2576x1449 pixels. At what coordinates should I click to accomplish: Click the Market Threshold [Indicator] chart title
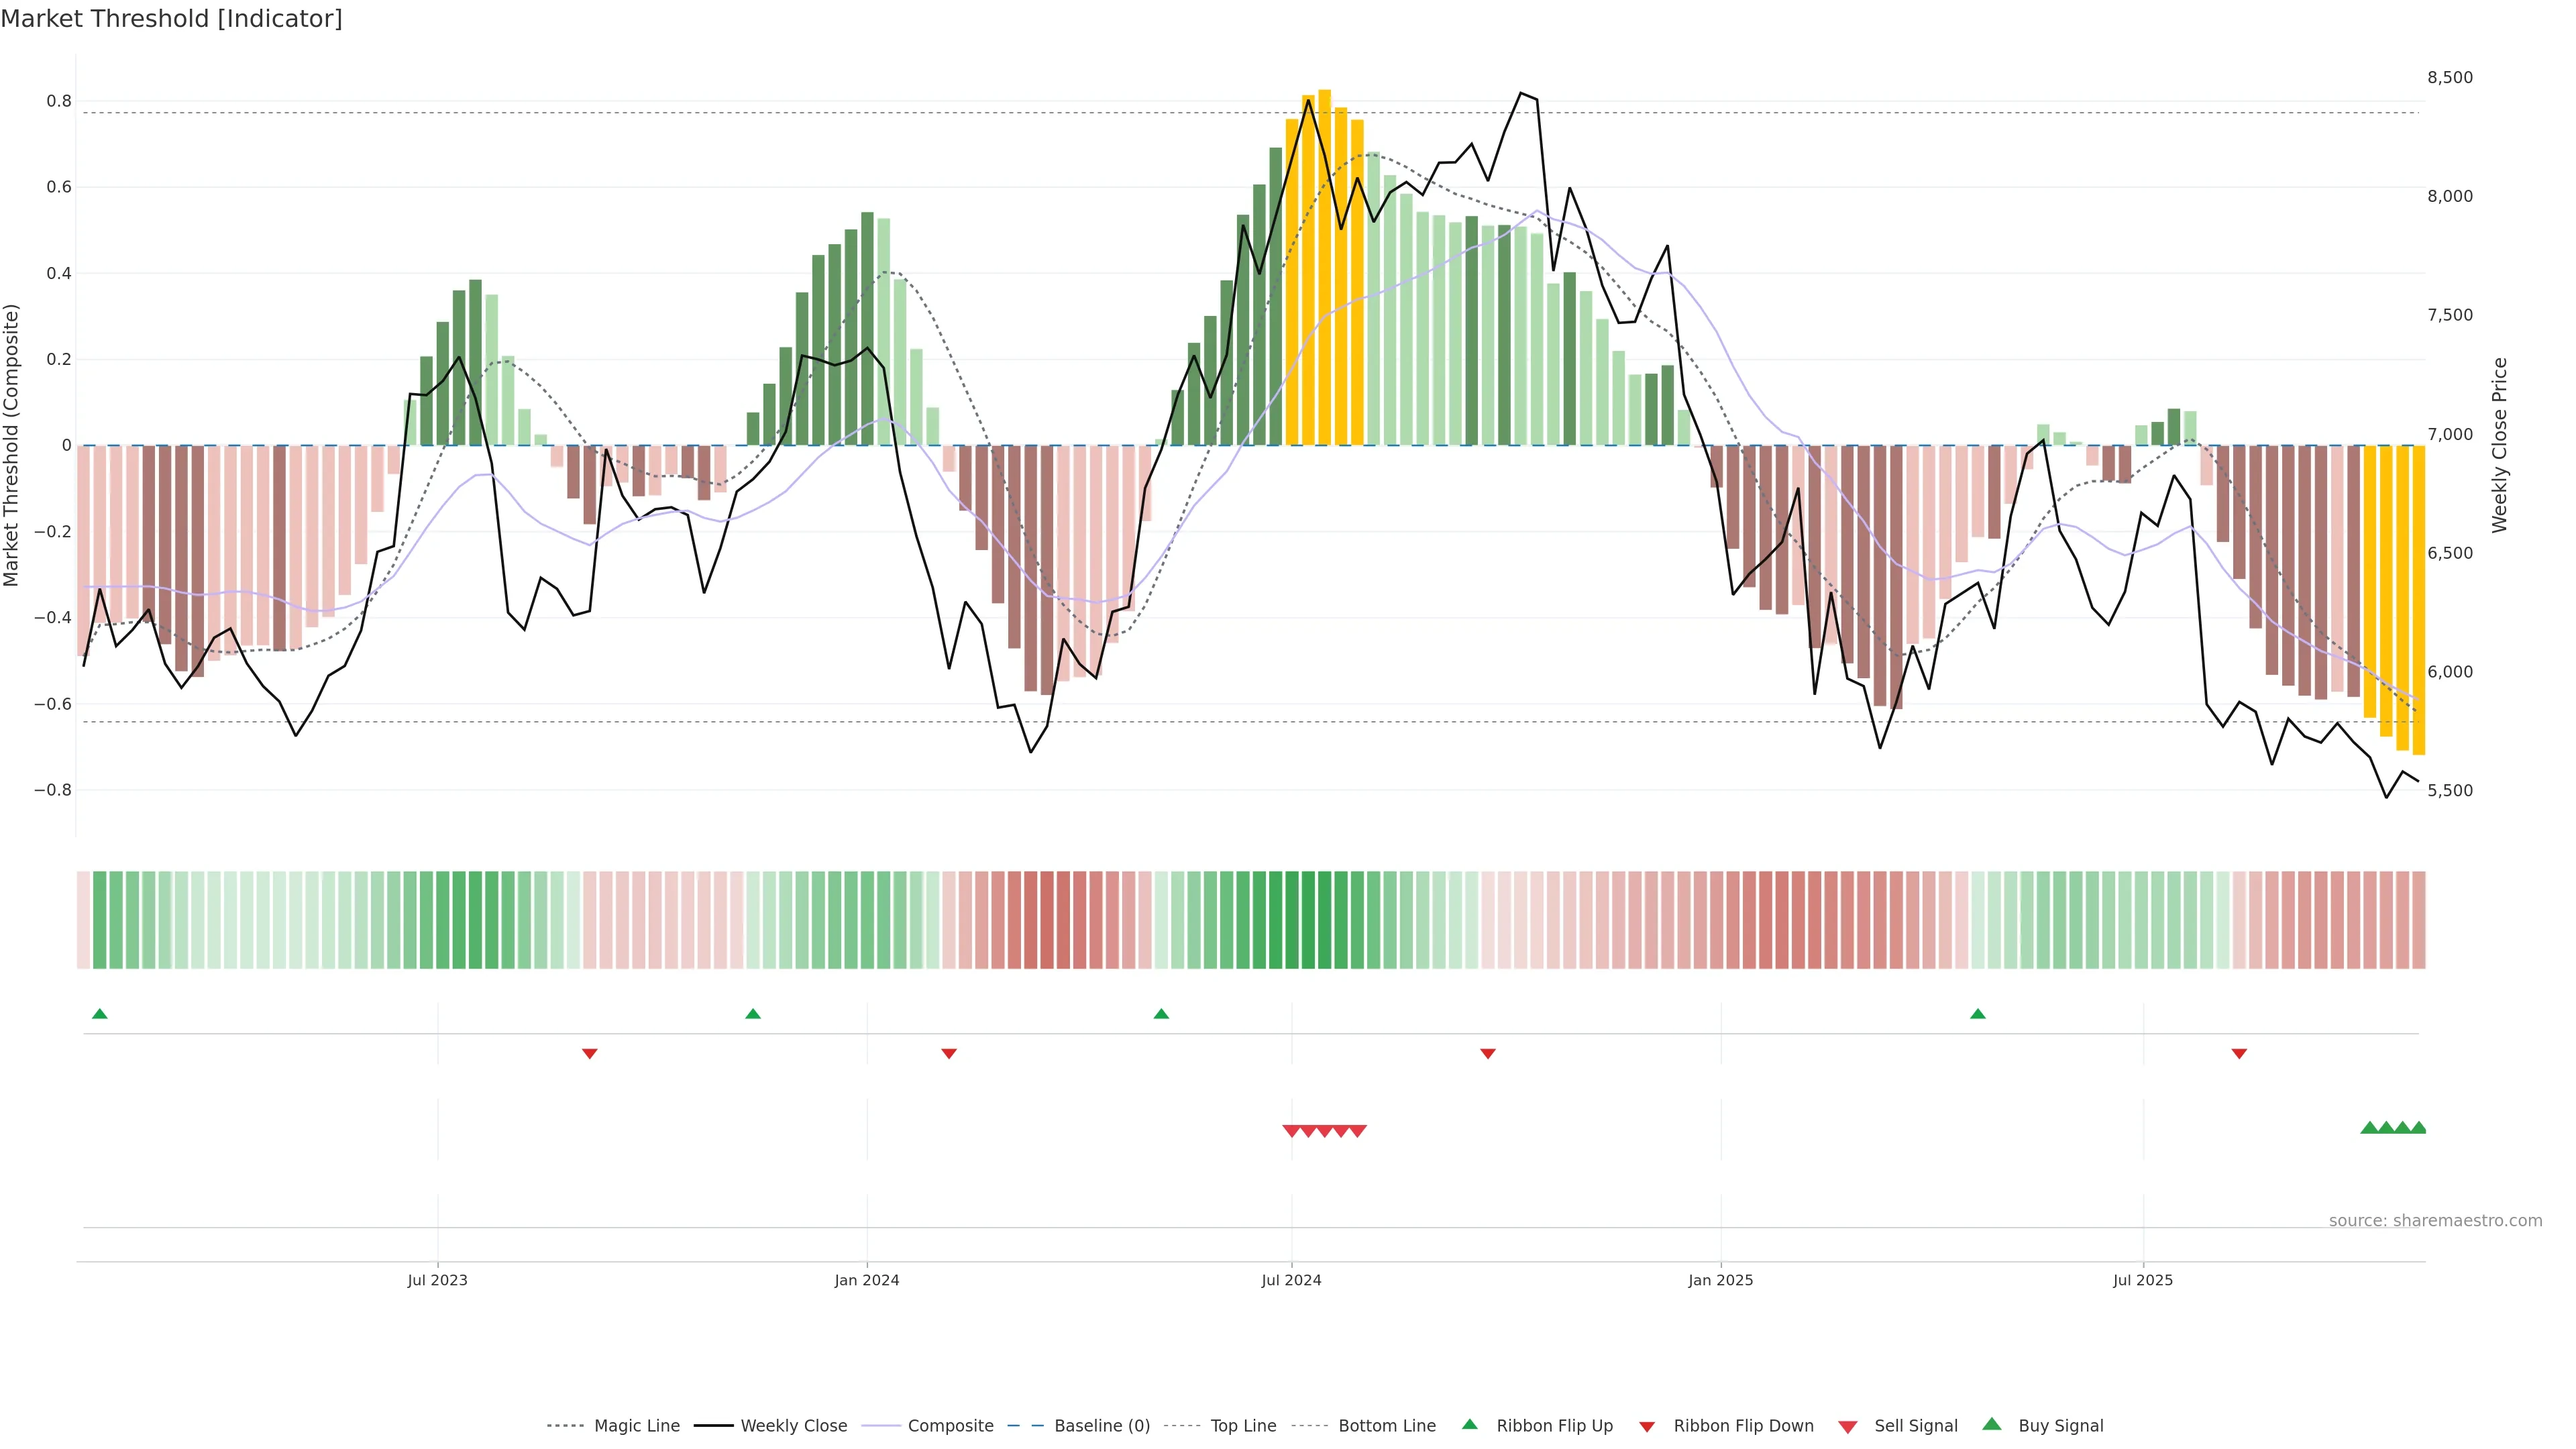[x=172, y=19]
